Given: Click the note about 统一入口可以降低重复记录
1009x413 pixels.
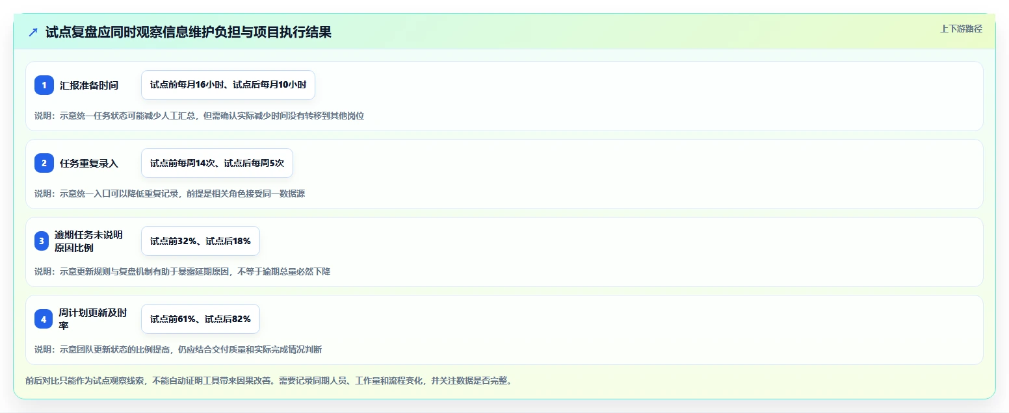Looking at the screenshot, I should coord(170,194).
